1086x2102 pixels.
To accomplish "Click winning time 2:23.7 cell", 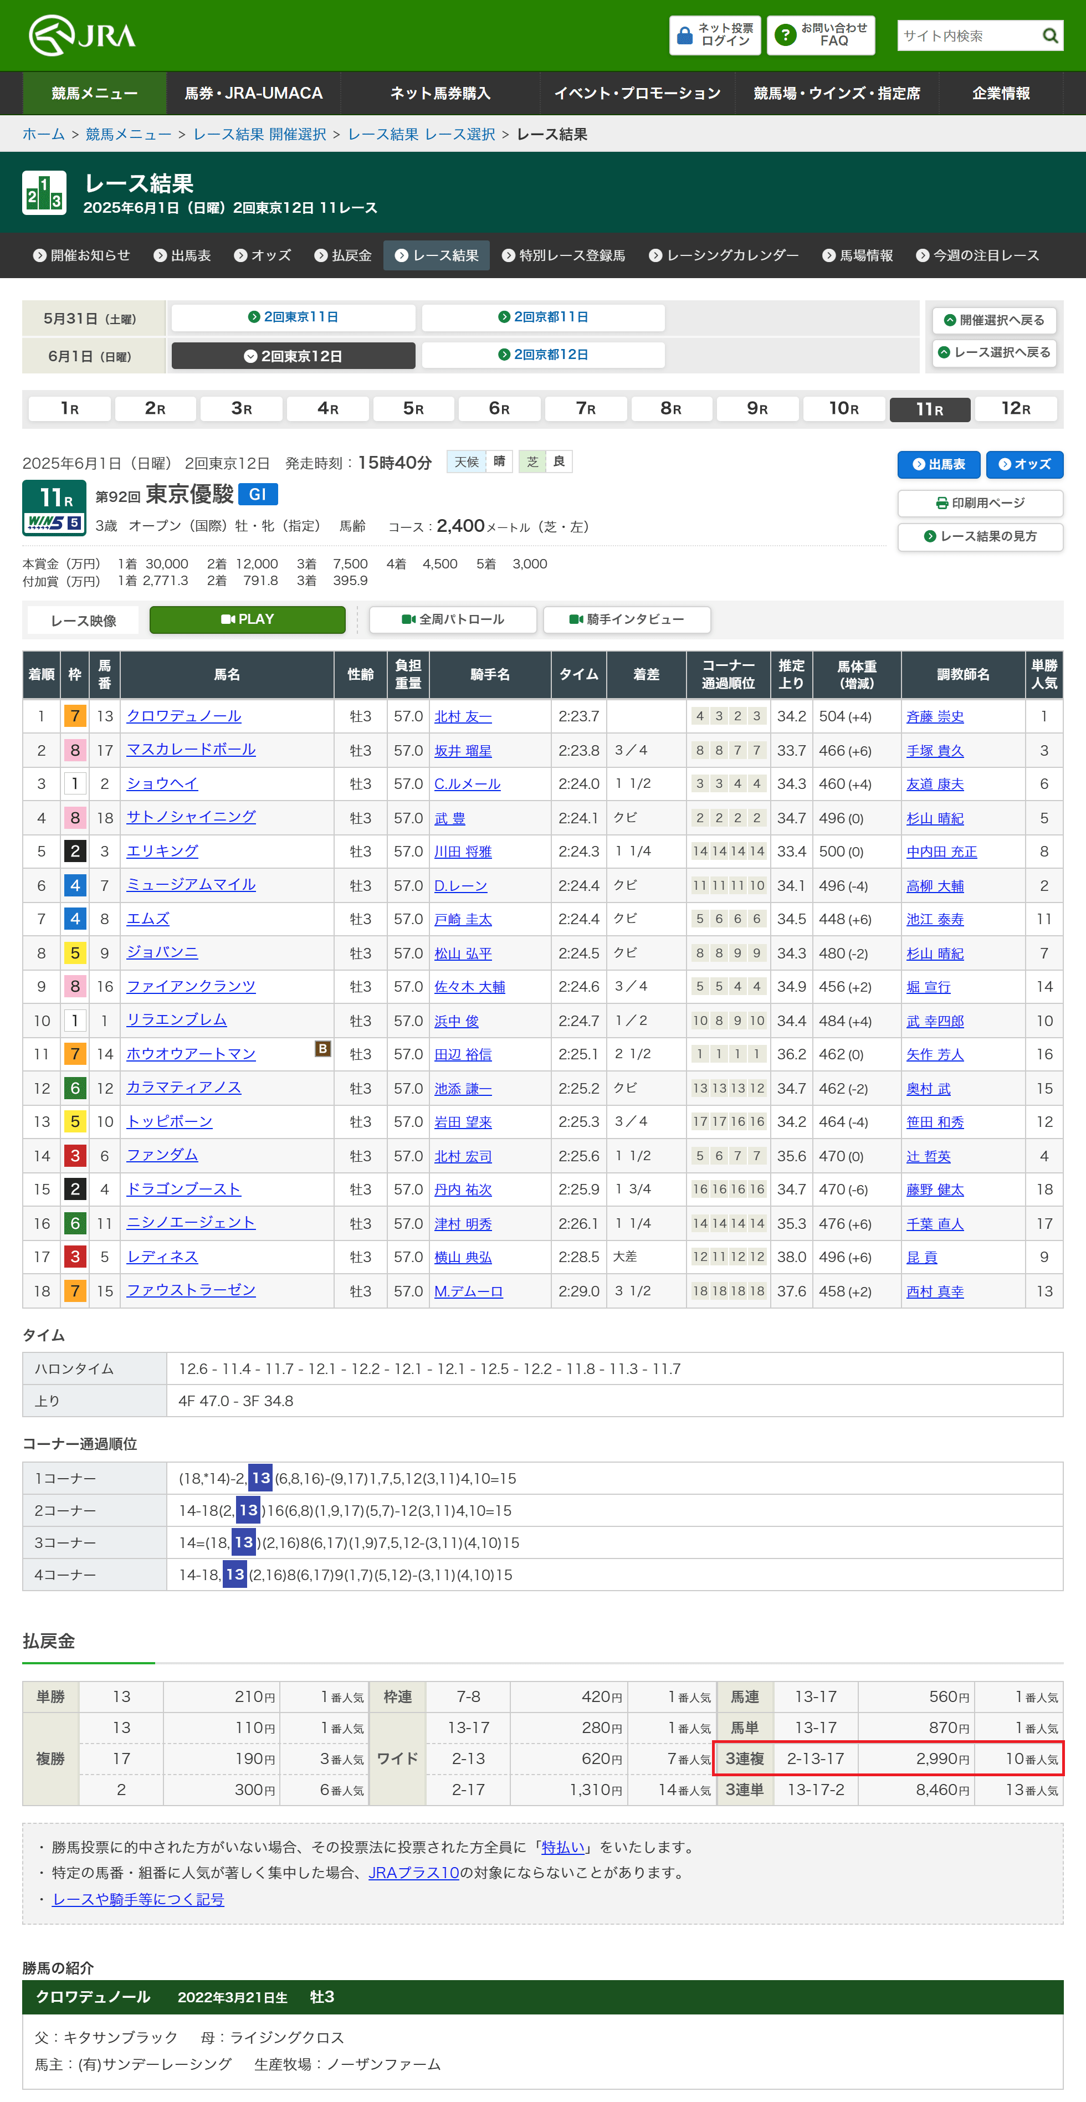I will coord(578,716).
